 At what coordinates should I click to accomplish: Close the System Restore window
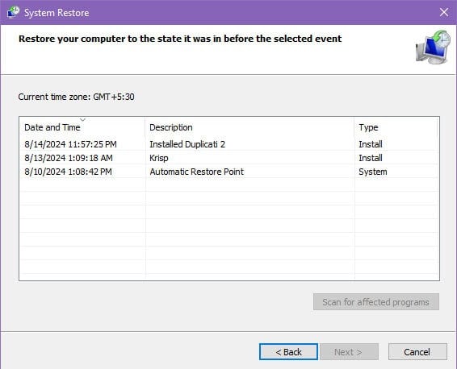tap(444, 12)
